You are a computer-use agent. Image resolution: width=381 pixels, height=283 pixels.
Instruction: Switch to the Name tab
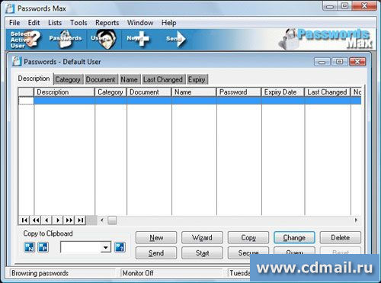coord(129,79)
